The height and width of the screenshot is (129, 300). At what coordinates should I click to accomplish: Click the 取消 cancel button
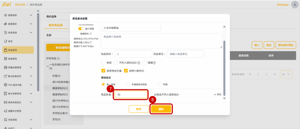[139, 109]
